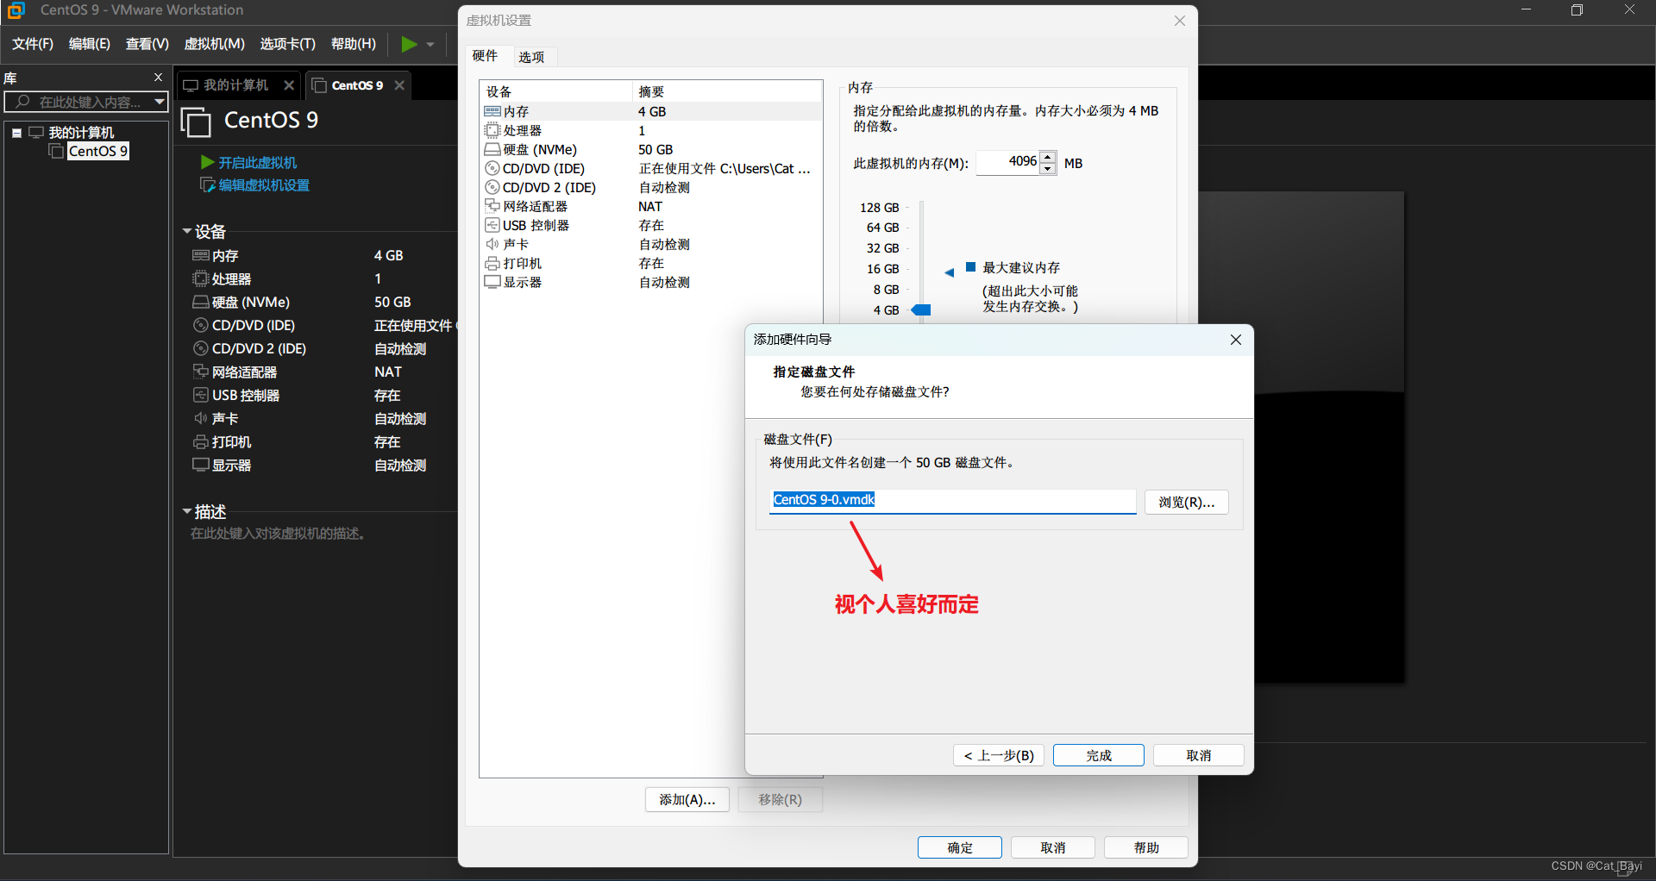Image resolution: width=1656 pixels, height=881 pixels.
Task: Open 查看(V) menu
Action: point(147,44)
